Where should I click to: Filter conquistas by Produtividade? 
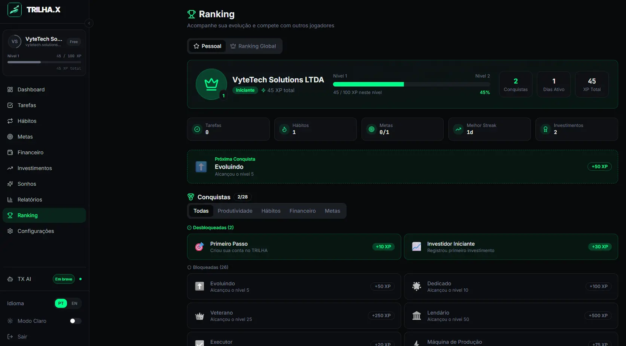[235, 211]
